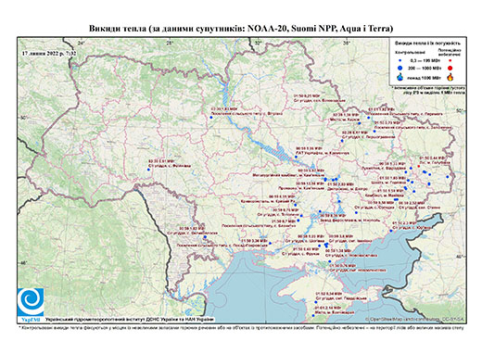Click the blue flame icon in legend
482x341 pixels.
(400, 77)
